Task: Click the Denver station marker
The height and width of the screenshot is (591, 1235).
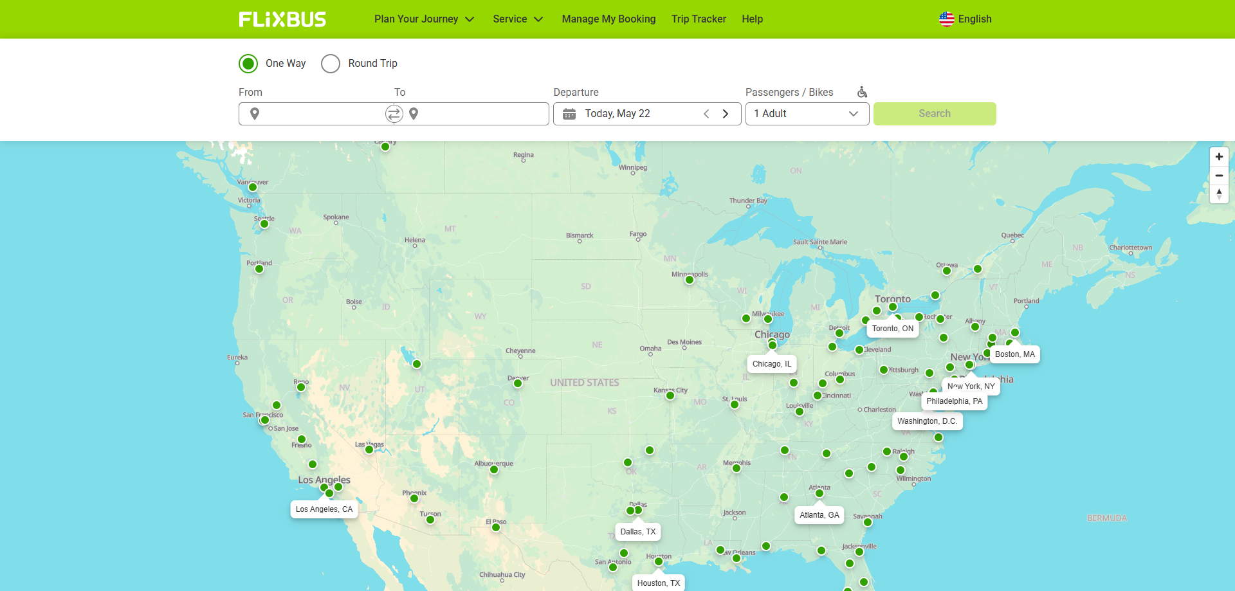Action: tap(518, 383)
